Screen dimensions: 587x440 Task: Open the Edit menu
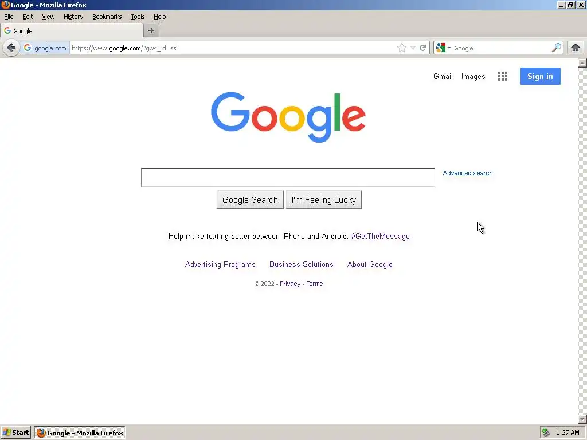click(x=28, y=17)
